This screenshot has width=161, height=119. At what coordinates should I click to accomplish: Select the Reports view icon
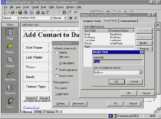pyautogui.click(x=10, y=60)
